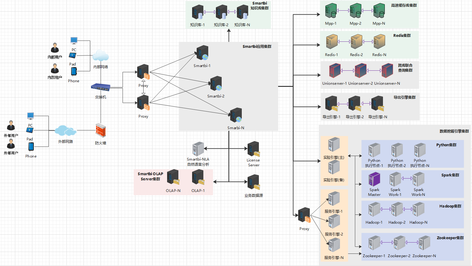Select the Unionserver-2 server icon

pyautogui.click(x=361, y=70)
